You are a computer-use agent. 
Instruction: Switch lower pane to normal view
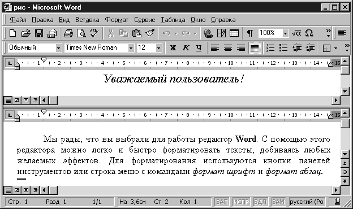8,190
